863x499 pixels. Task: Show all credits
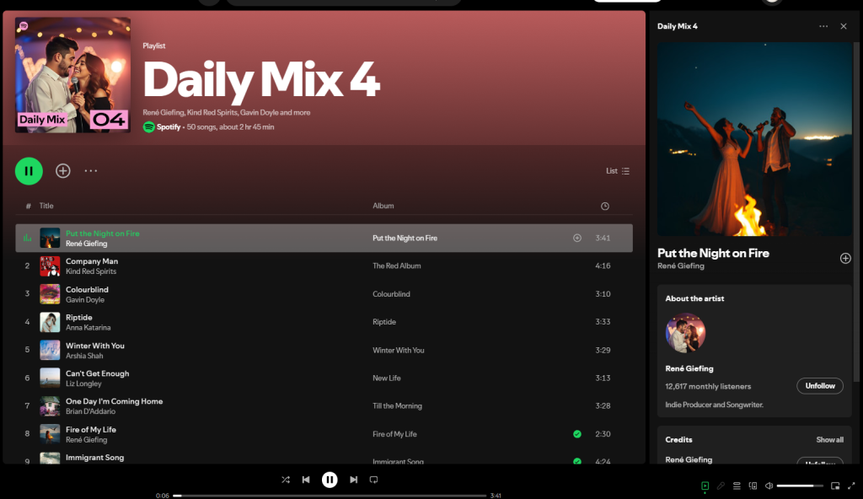click(829, 439)
